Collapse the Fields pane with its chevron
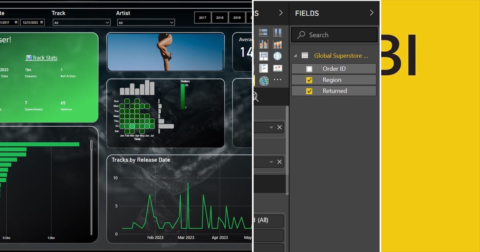The height and width of the screenshot is (252, 480). coord(372,12)
